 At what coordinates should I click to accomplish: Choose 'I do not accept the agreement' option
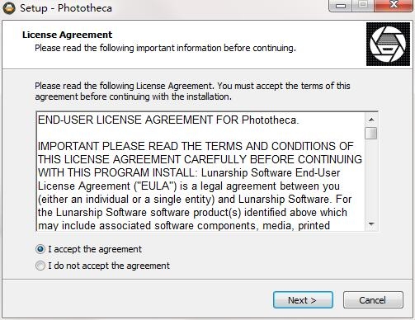[40, 266]
